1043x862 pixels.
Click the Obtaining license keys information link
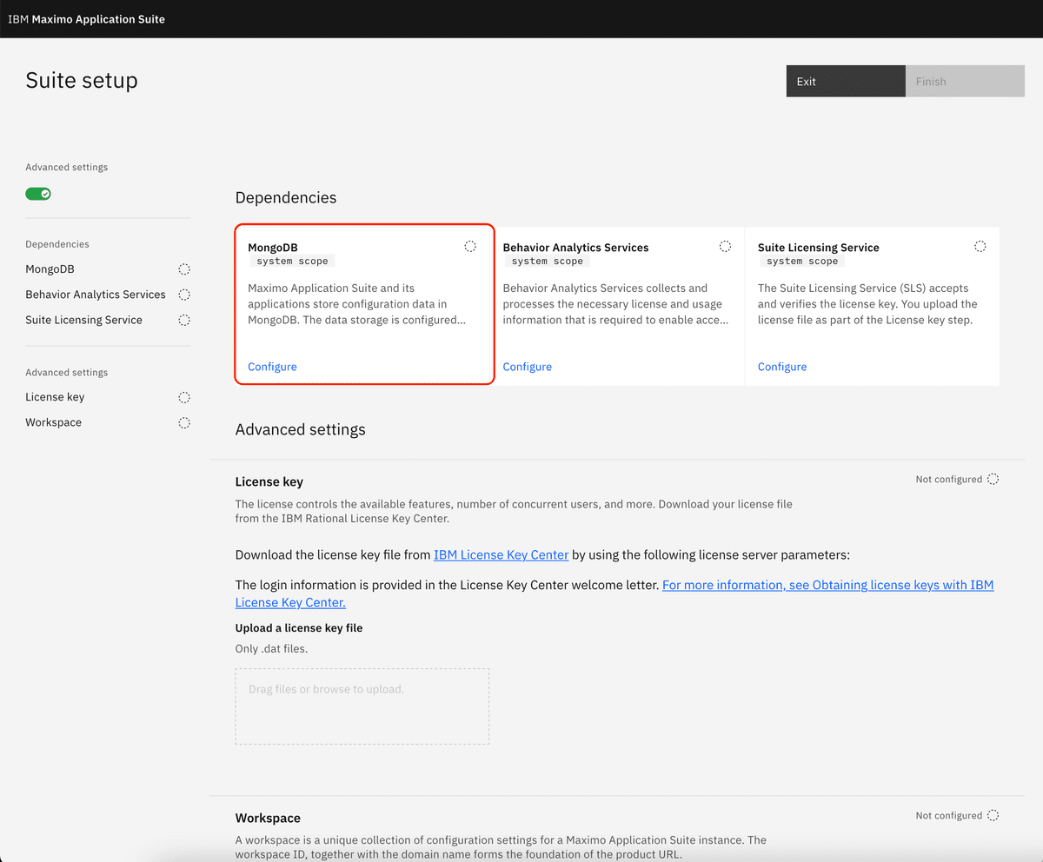(827, 585)
